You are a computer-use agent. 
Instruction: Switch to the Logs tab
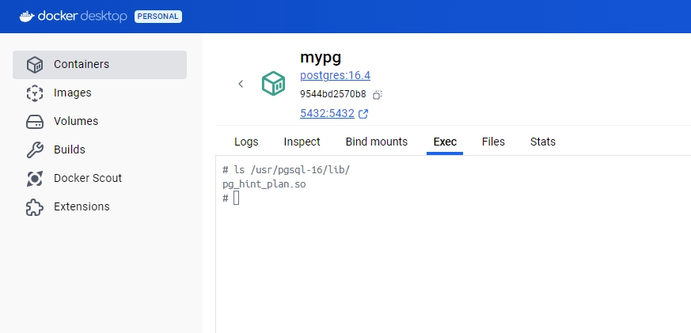click(246, 142)
